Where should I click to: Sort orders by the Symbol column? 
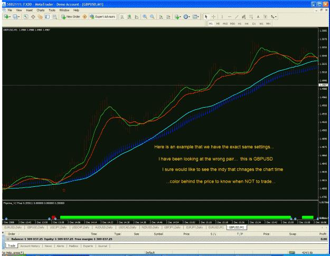pos(158,234)
